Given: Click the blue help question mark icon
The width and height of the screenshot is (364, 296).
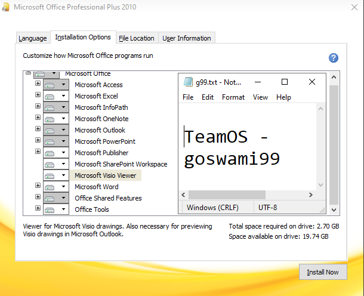Looking at the screenshot, I should point(334,58).
